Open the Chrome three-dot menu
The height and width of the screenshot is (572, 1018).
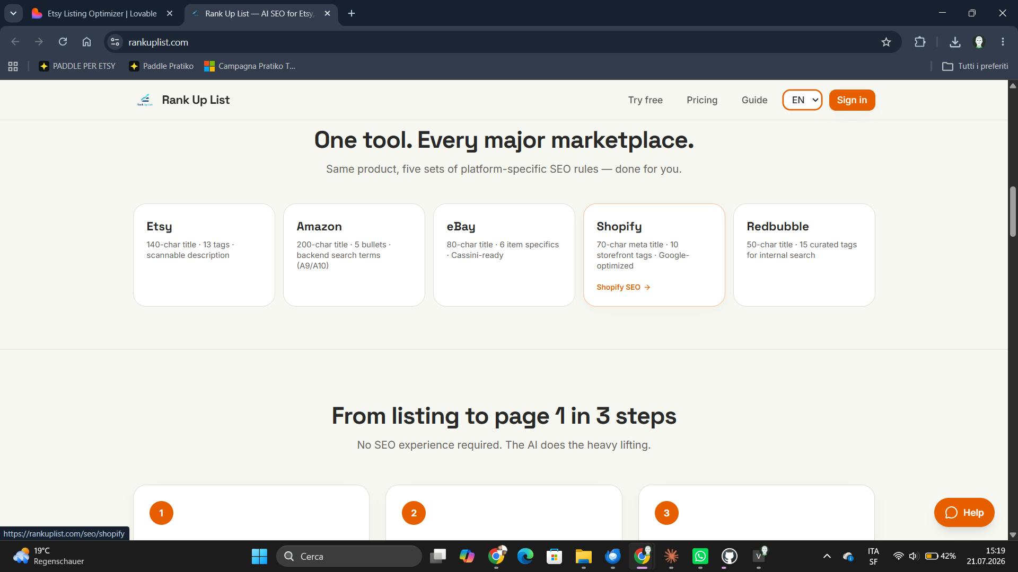click(x=1003, y=42)
